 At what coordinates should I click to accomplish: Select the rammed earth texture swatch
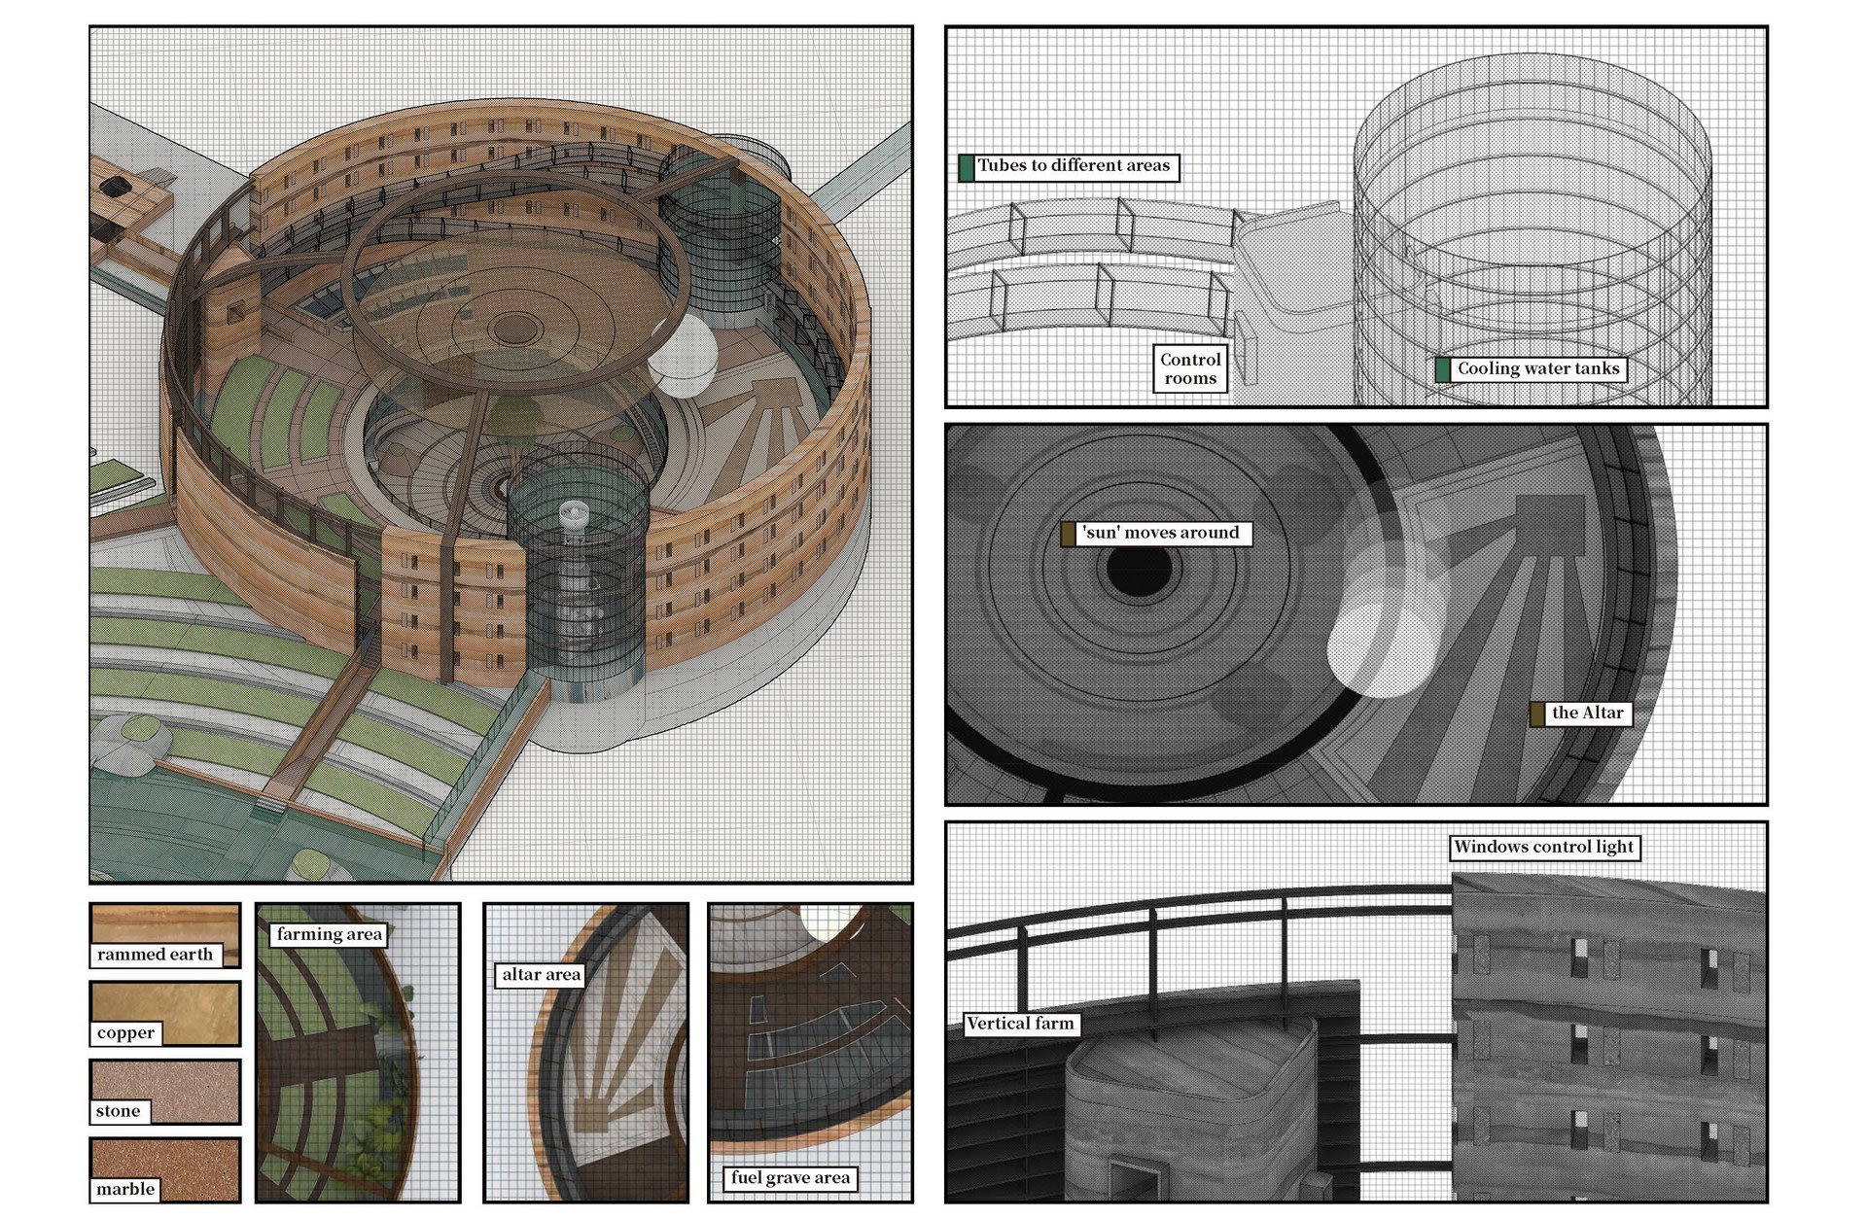point(165,935)
